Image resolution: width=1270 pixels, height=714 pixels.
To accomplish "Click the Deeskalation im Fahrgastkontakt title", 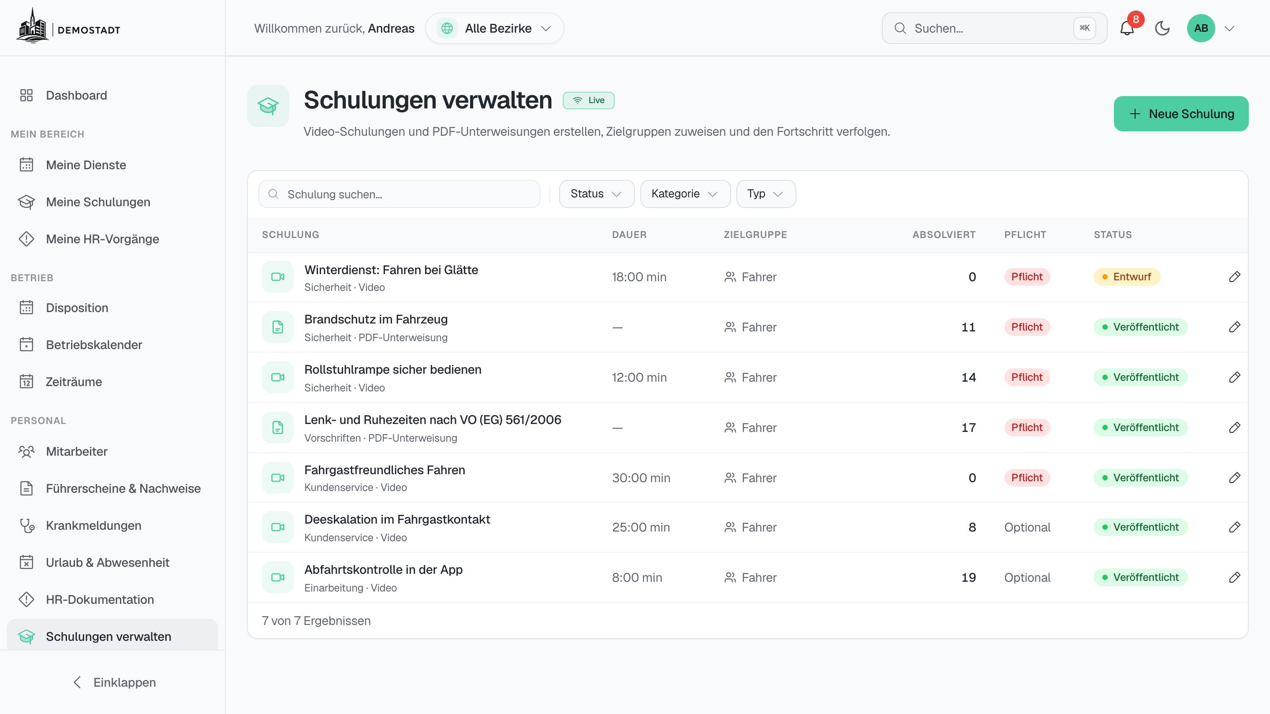I will (x=397, y=519).
